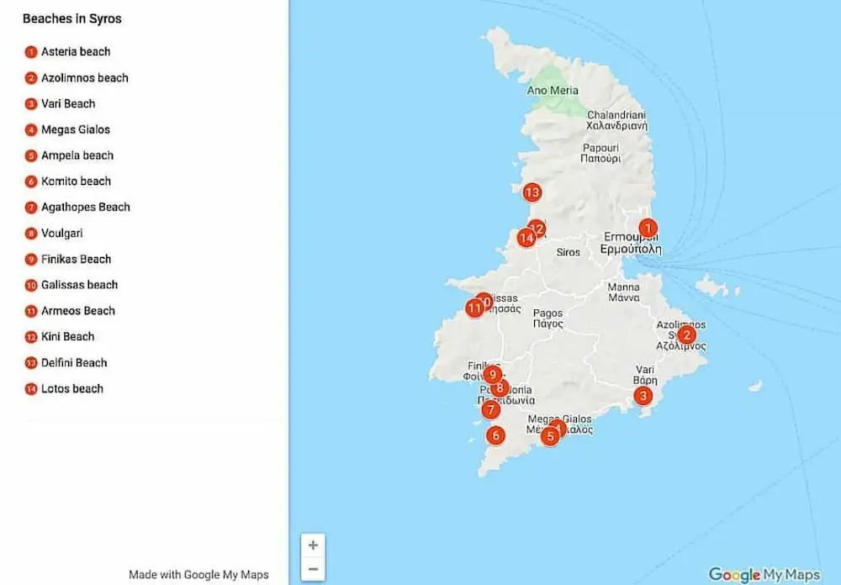Pick Galissas beach from the sidebar
The width and height of the screenshot is (841, 585).
click(79, 285)
